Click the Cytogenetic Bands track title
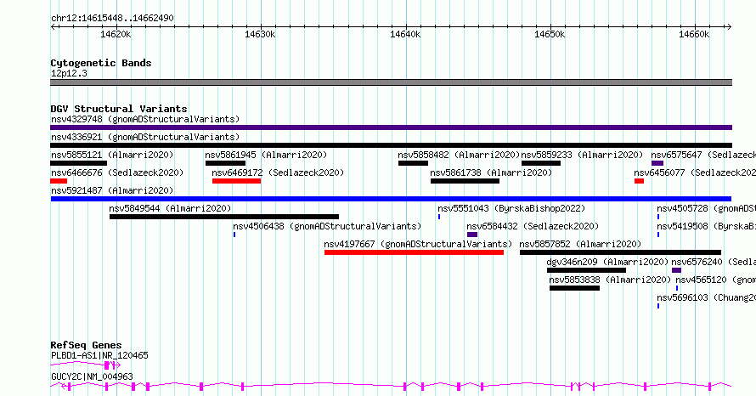The width and height of the screenshot is (756, 396). pos(101,63)
